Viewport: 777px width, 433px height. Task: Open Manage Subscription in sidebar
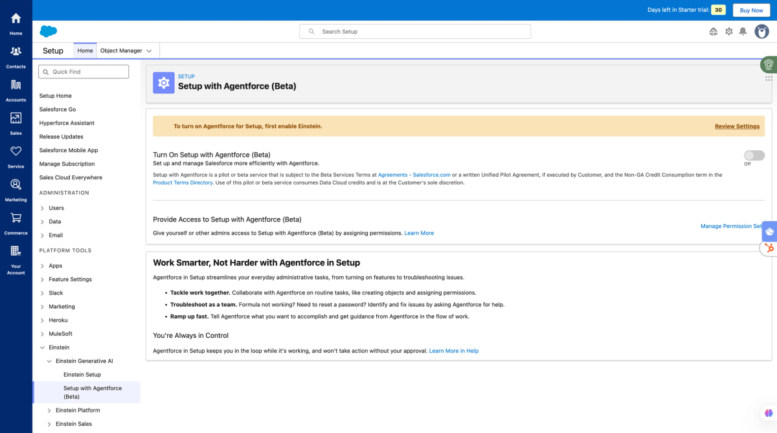pos(67,164)
